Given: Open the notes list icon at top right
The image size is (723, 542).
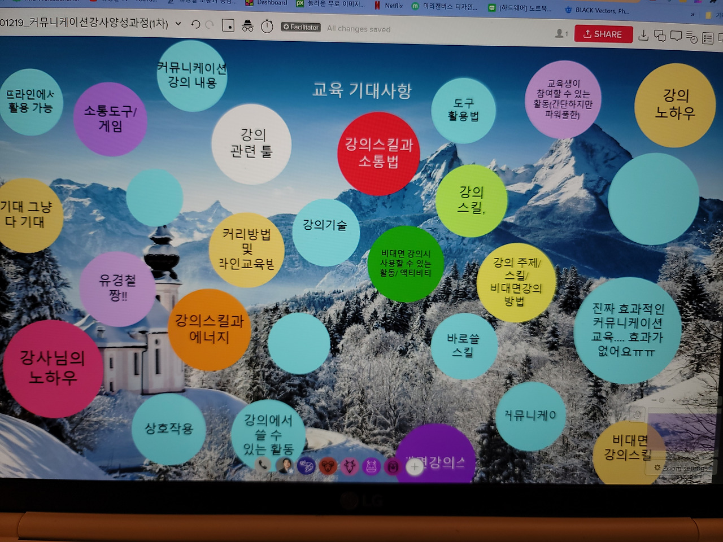Looking at the screenshot, I should pos(707,36).
